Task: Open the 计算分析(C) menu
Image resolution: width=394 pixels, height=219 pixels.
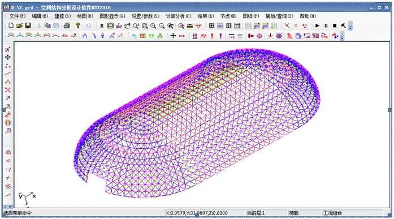Action: click(x=179, y=16)
